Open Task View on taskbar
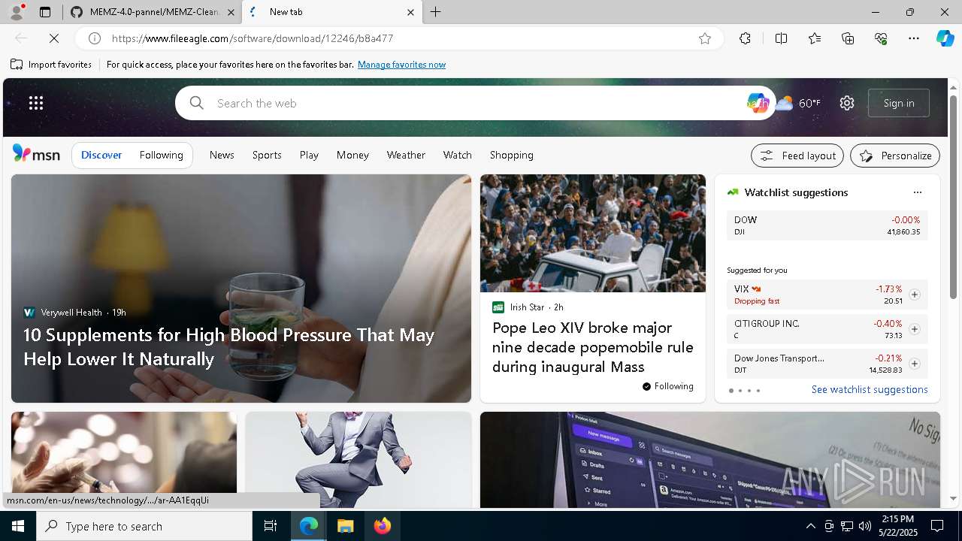Viewport: 962px width, 541px height. pyautogui.click(x=271, y=526)
